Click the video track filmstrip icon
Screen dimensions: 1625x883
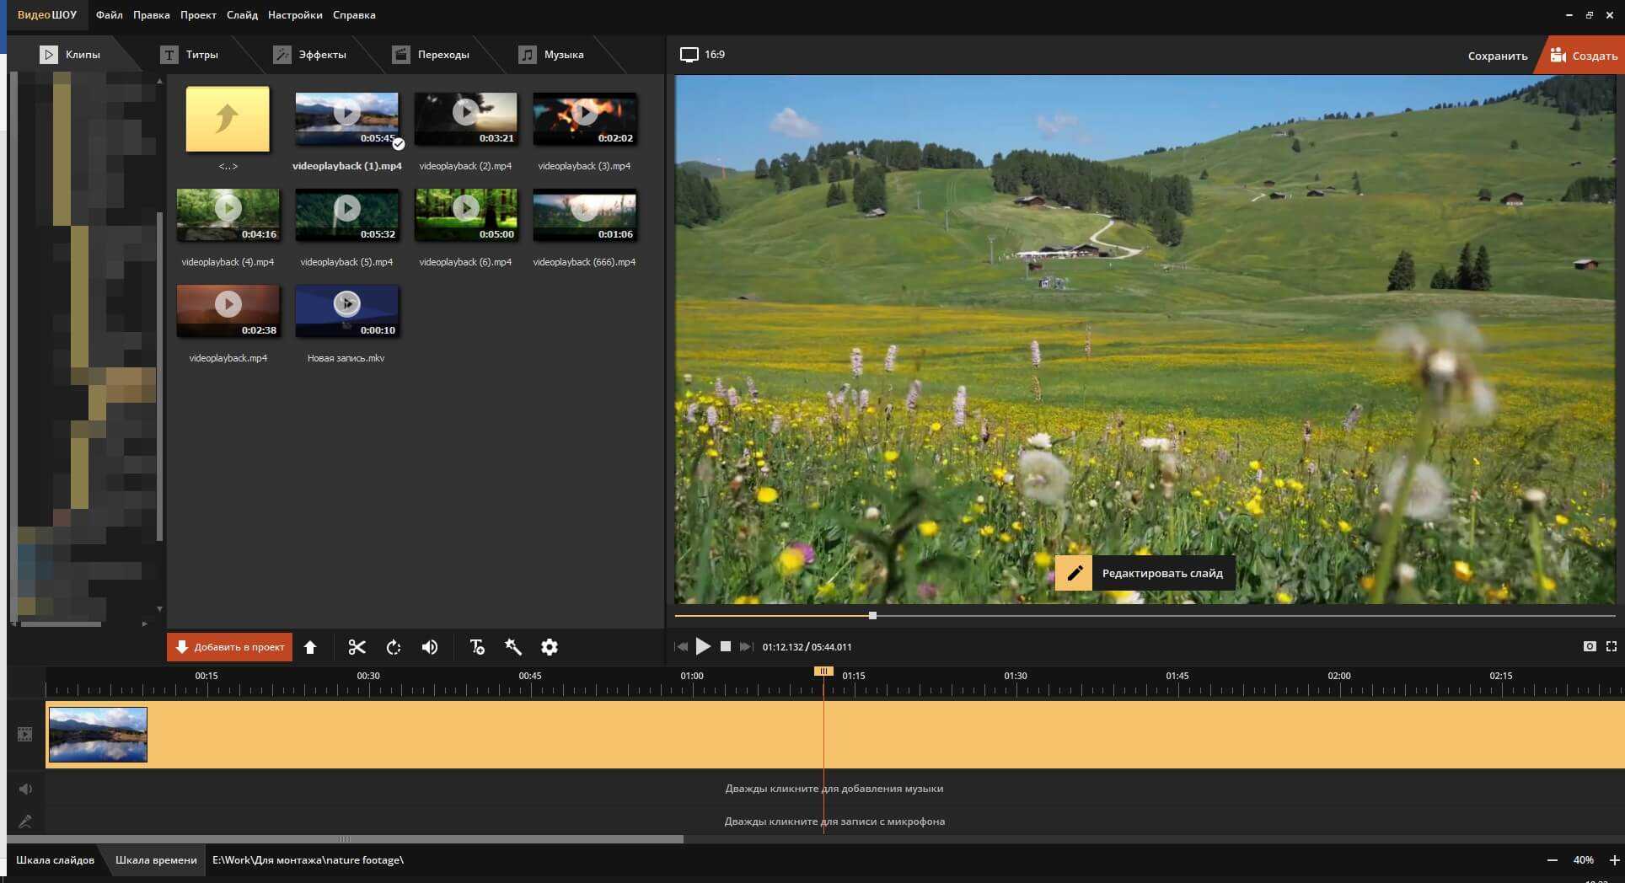point(25,735)
